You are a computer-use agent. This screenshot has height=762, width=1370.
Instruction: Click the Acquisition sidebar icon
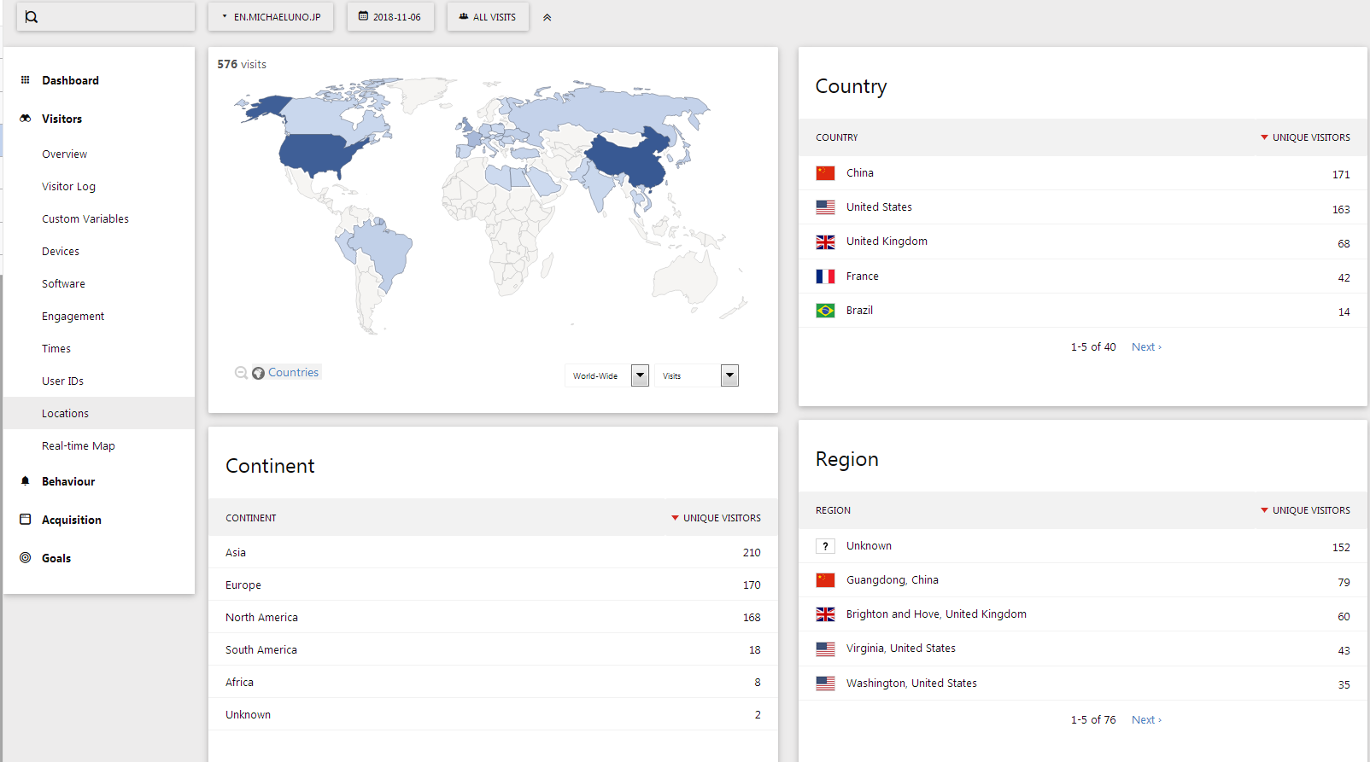click(x=26, y=520)
